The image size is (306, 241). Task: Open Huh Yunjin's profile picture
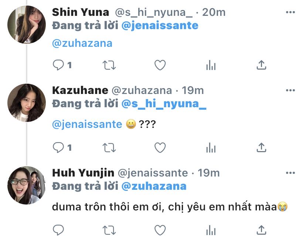[27, 185]
